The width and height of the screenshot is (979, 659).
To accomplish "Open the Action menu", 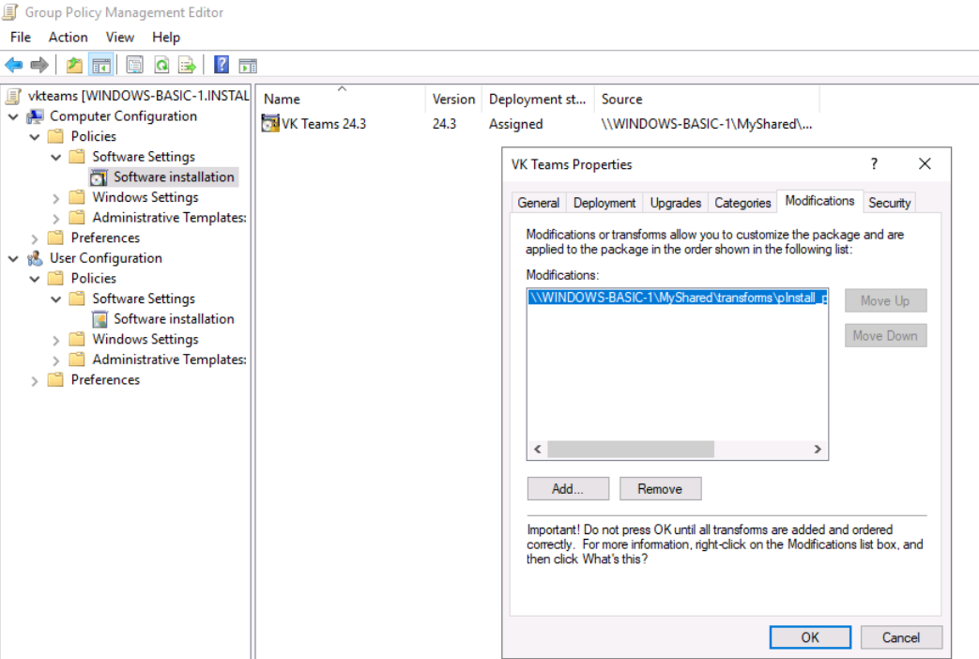I will click(68, 37).
